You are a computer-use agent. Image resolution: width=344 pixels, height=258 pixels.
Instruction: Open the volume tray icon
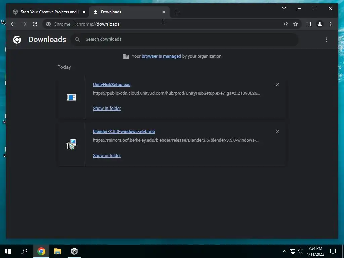pyautogui.click(x=300, y=251)
